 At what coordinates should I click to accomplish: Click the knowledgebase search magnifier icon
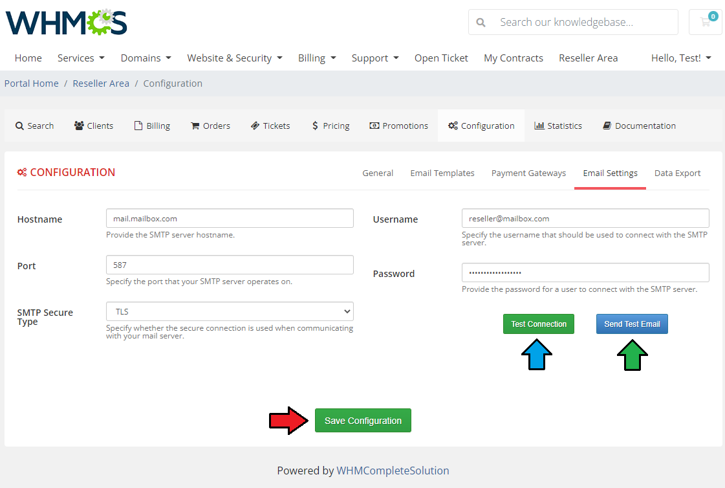[x=481, y=22]
